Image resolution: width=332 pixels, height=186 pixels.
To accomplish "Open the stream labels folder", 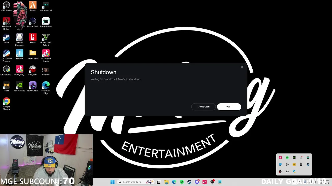I will click(33, 55).
